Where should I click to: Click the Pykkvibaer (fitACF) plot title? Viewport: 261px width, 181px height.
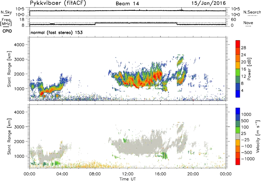[58, 3]
